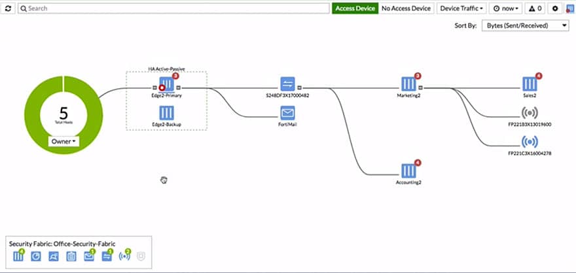Click FortiAP wireless icon in fabric legend
Image resolution: width=576 pixels, height=273 pixels.
pyautogui.click(x=124, y=256)
